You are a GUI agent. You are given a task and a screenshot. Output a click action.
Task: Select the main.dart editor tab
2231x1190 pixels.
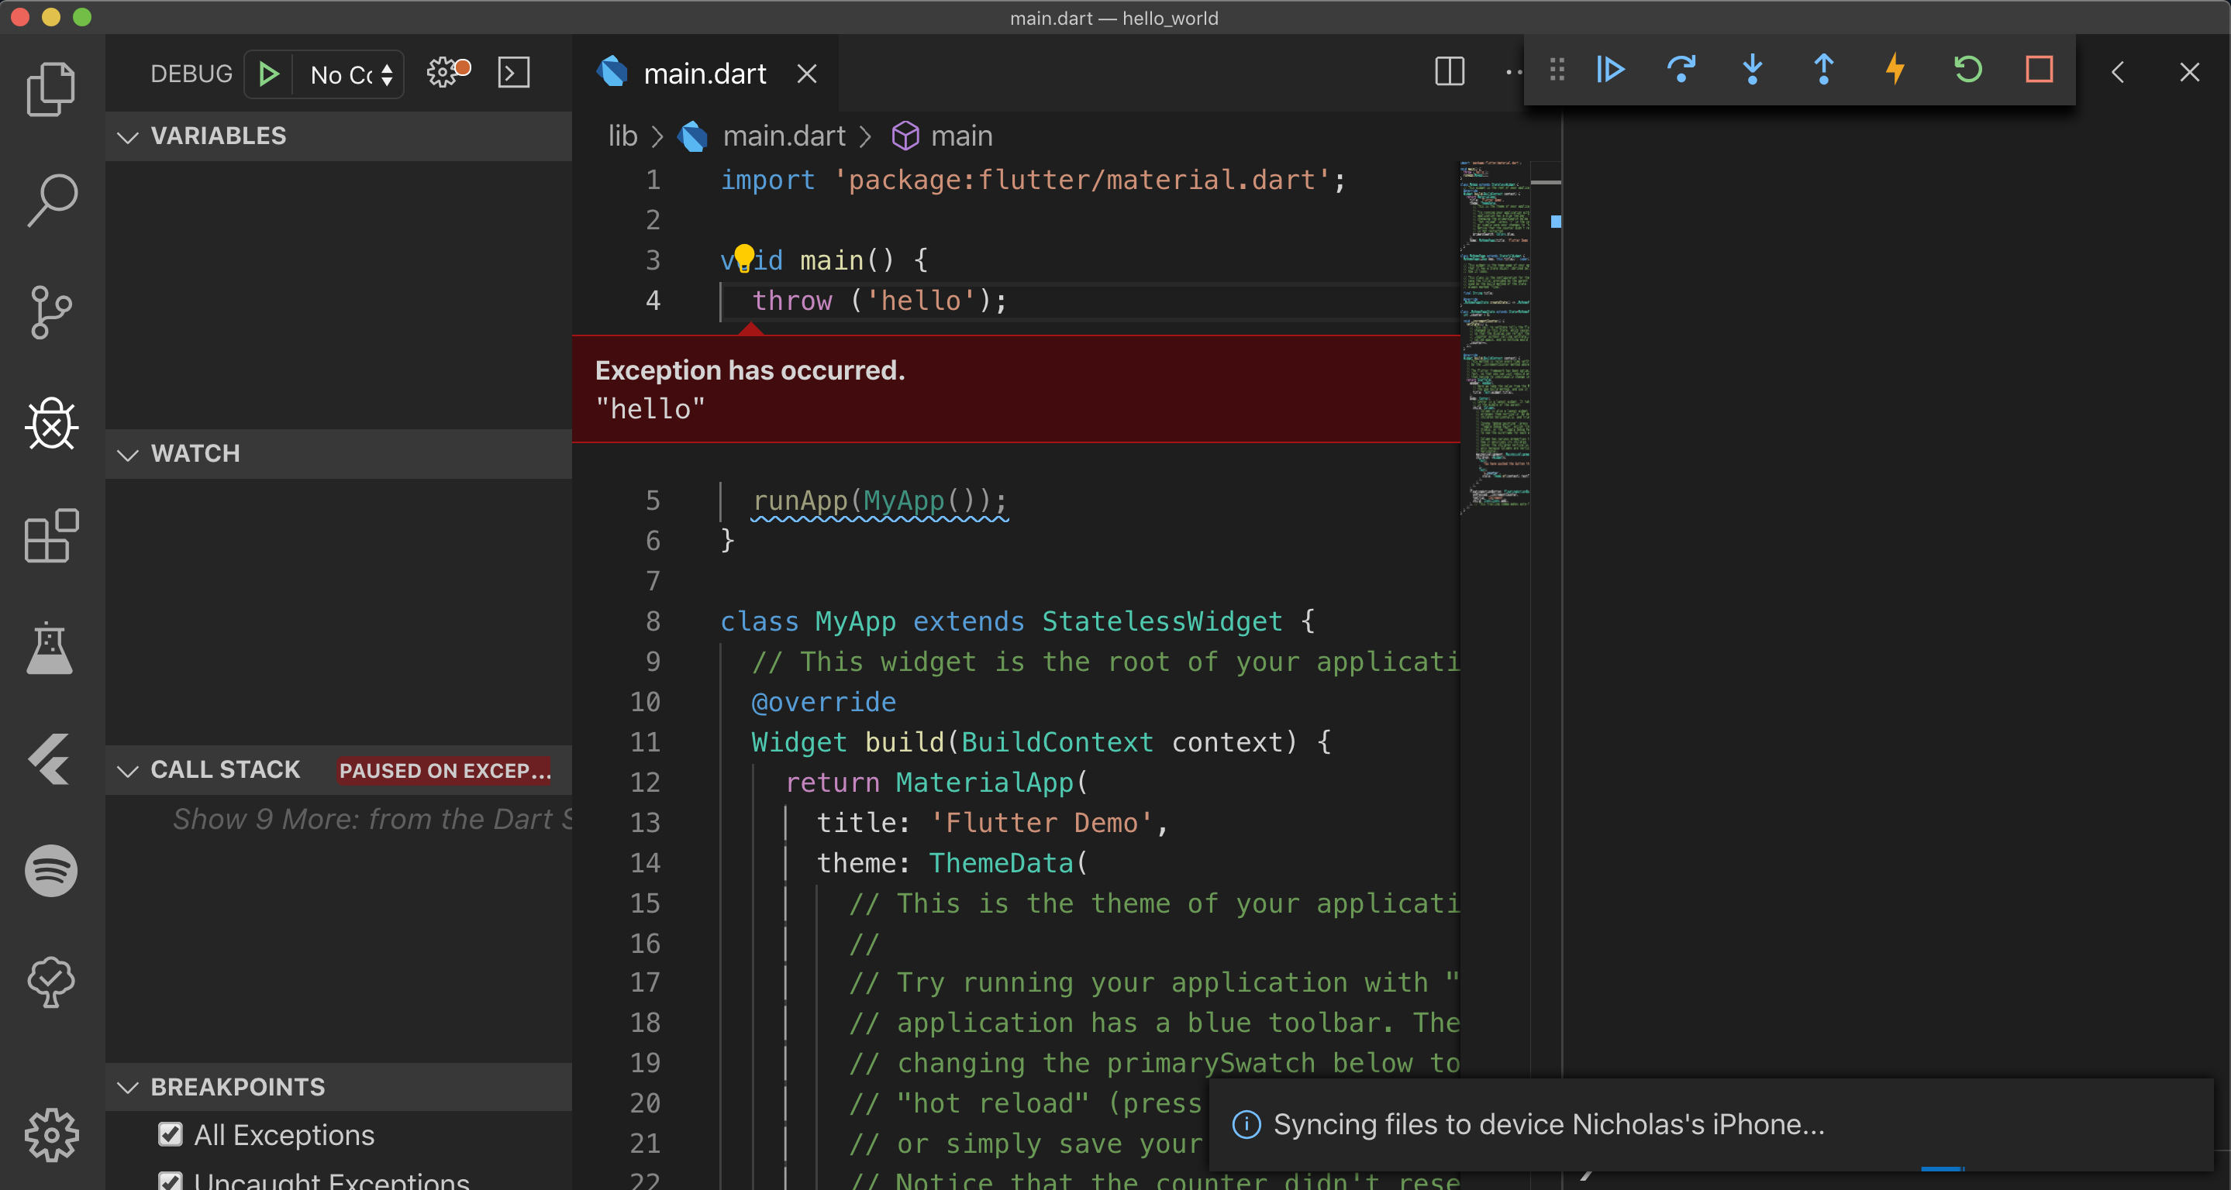[x=706, y=73]
